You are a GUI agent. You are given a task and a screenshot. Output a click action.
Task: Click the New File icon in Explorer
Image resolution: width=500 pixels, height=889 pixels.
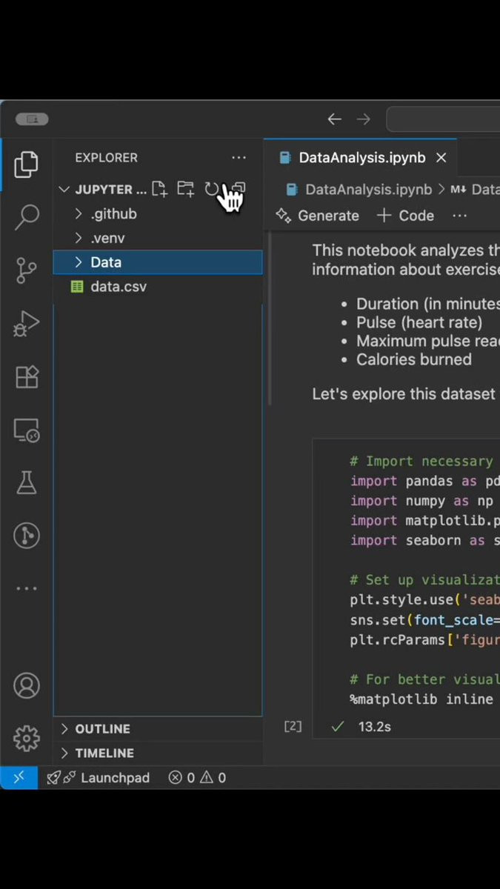(159, 189)
